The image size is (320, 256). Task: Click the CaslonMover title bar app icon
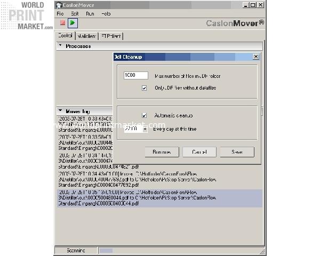point(59,5)
